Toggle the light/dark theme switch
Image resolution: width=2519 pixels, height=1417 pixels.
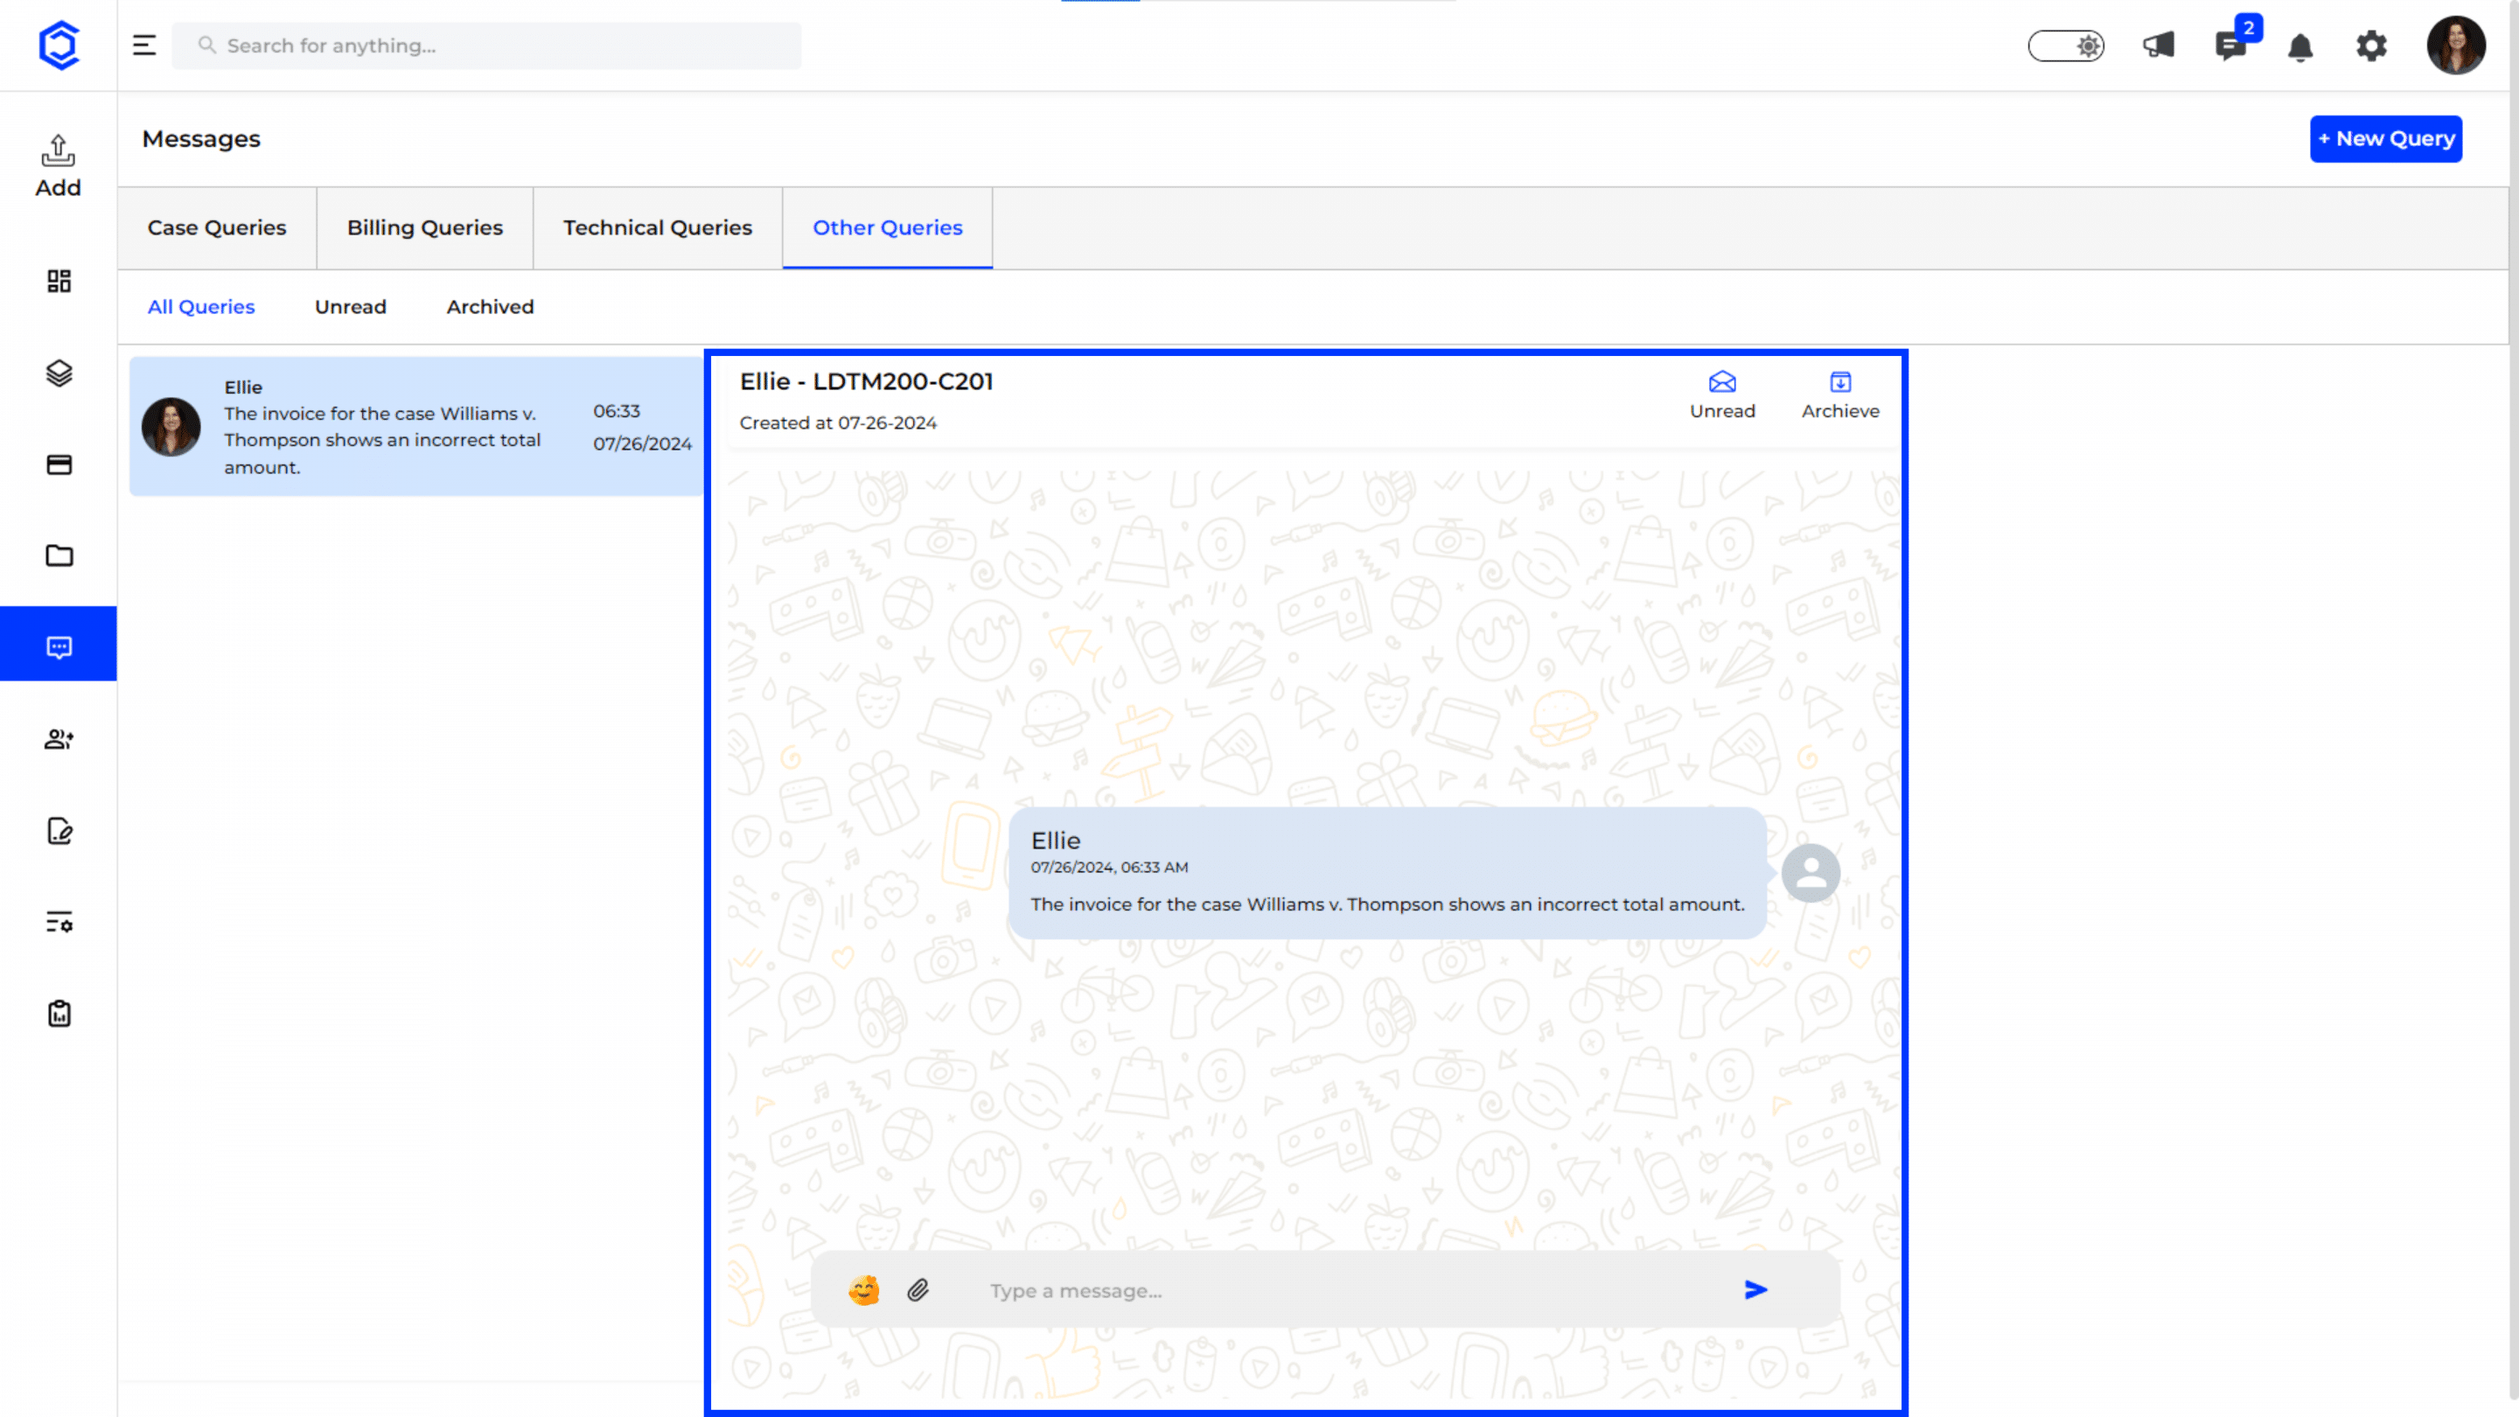pyautogui.click(x=2066, y=46)
